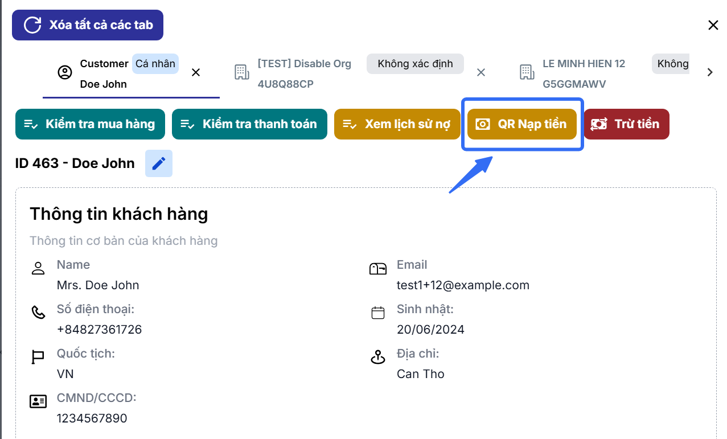727x439 pixels.
Task: Click the name value Mrs. Doe John
Action: 98,285
